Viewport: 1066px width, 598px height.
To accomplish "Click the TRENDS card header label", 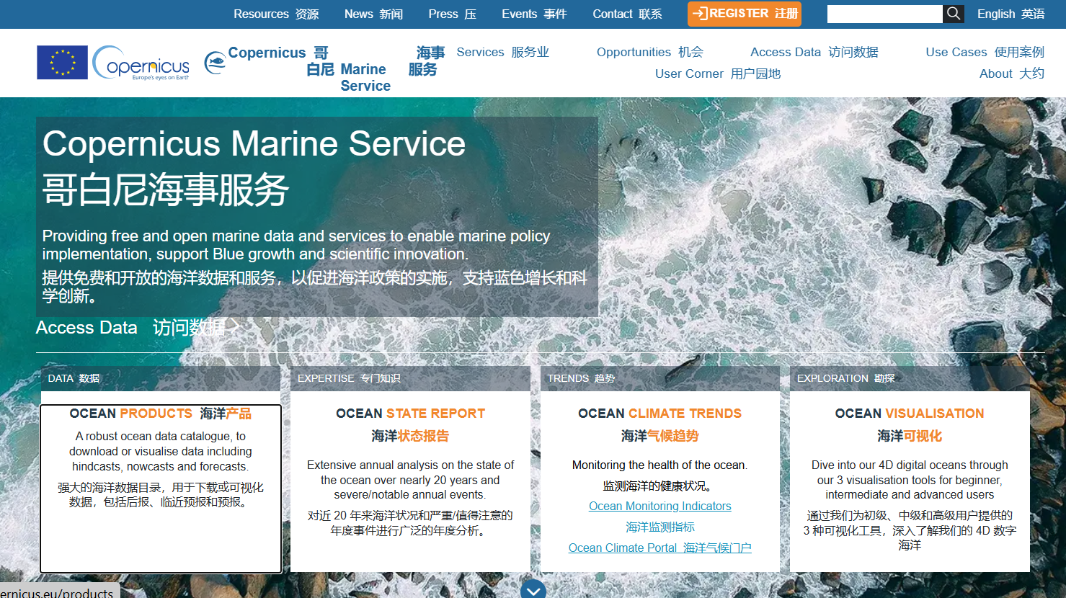I will click(x=581, y=378).
